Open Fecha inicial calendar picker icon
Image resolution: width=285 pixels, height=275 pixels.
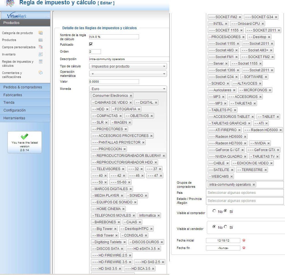pos(244,240)
